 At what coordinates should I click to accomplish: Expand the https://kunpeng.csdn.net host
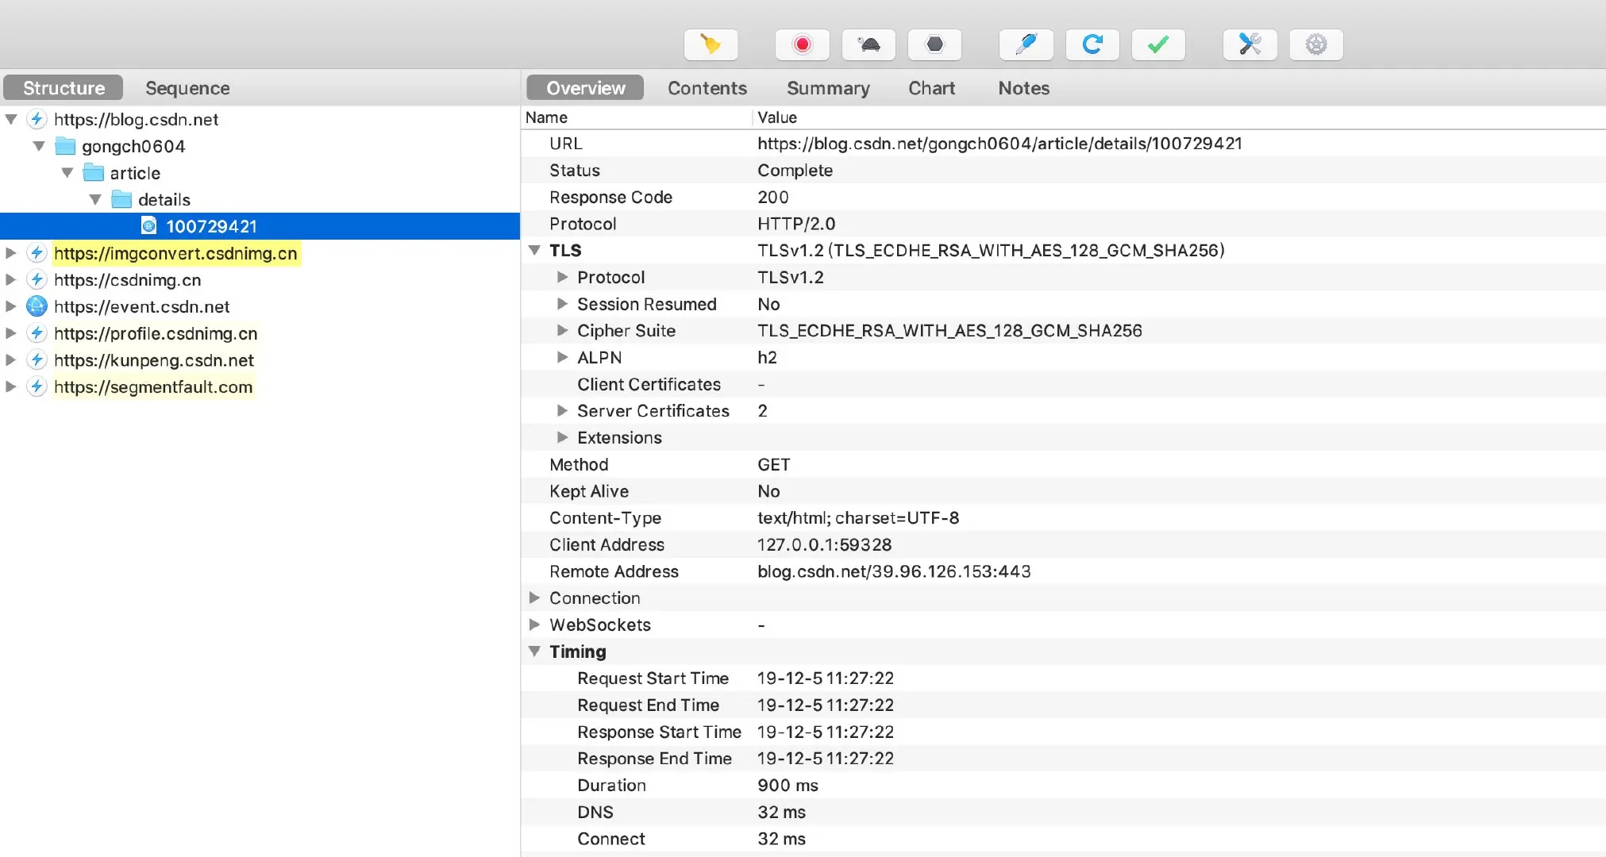[11, 359]
